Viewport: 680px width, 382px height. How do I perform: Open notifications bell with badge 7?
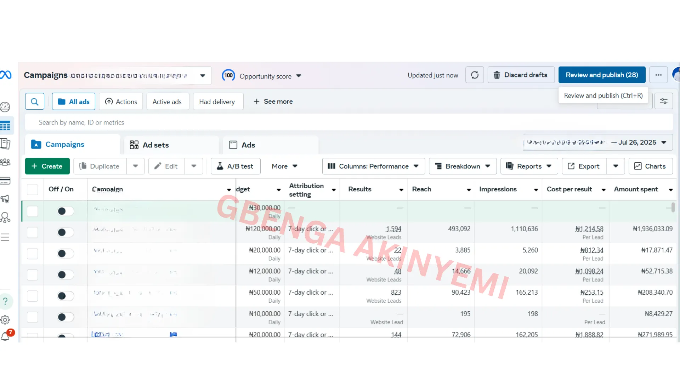tap(5, 336)
